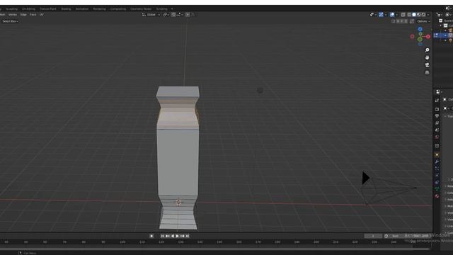Open the Animation workspace tab
Viewport: 453px width, 255px height.
(x=82, y=9)
